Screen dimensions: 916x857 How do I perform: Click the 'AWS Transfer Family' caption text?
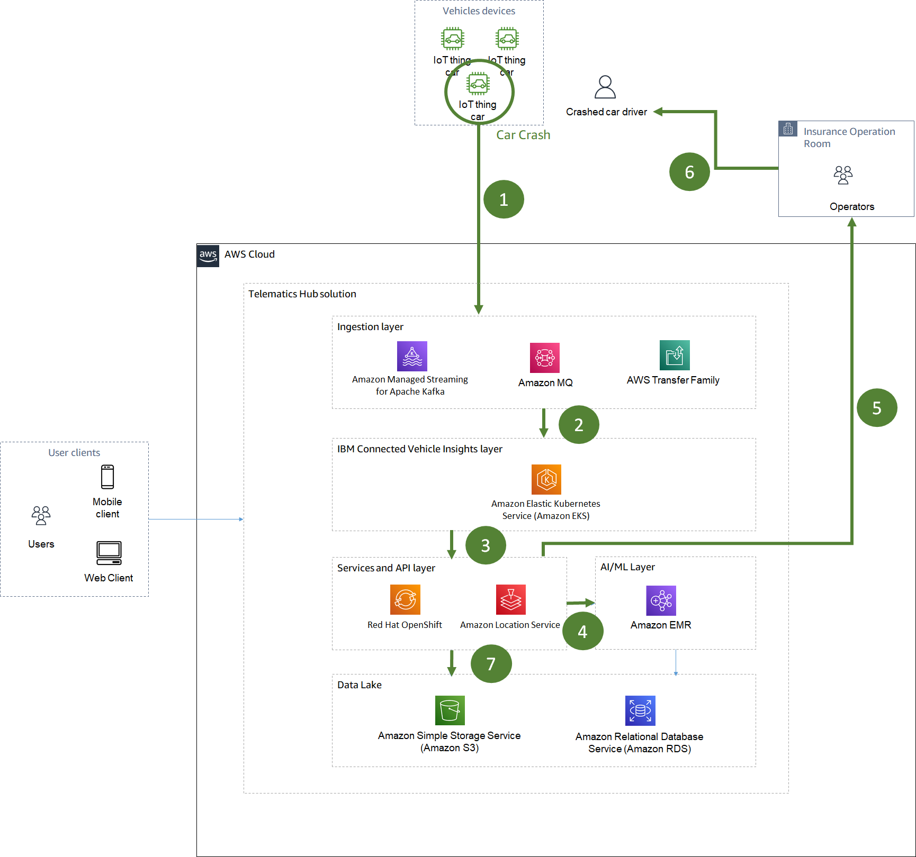(x=673, y=380)
